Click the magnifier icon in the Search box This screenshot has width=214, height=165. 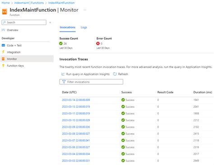[5, 22]
